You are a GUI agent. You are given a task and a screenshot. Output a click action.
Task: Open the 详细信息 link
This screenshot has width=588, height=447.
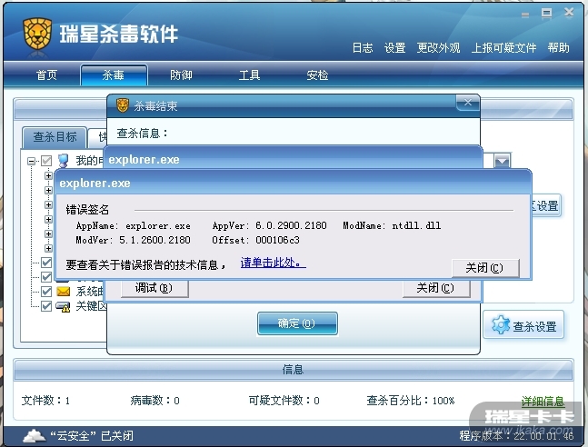click(543, 402)
